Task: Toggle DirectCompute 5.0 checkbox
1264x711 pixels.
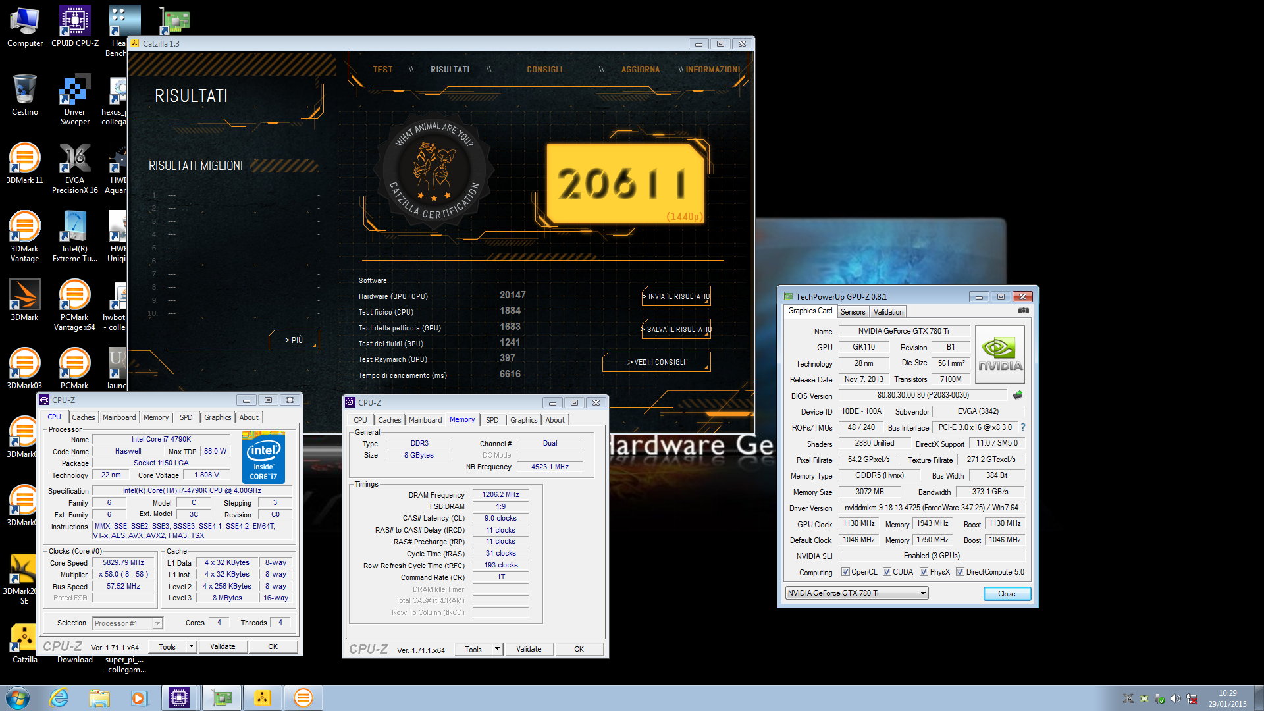Action: click(960, 572)
